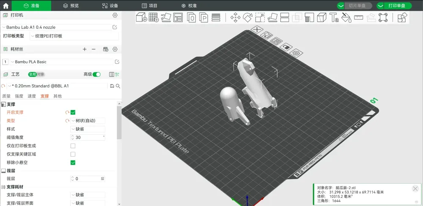Click the plate's arrange icon
Viewport: 423px width, 206px height.
(276, 41)
